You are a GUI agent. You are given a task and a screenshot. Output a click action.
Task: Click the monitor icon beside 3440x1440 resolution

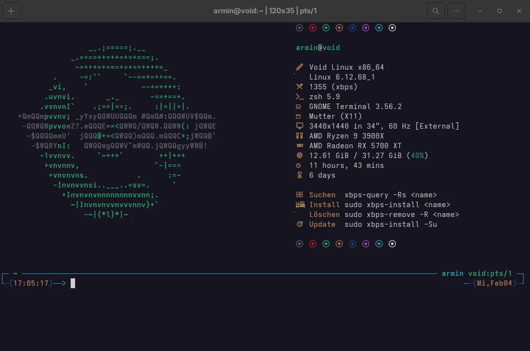(299, 126)
